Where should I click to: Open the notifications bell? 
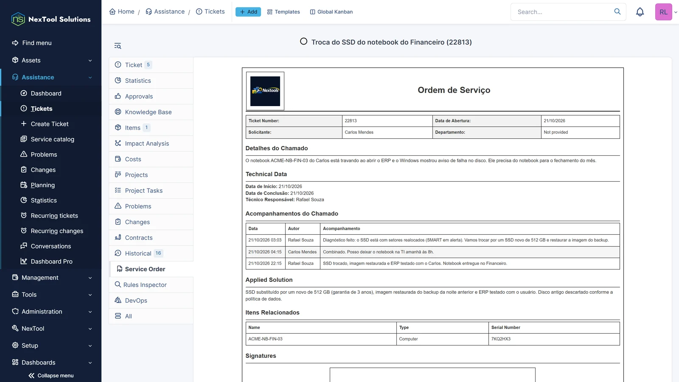point(640,12)
